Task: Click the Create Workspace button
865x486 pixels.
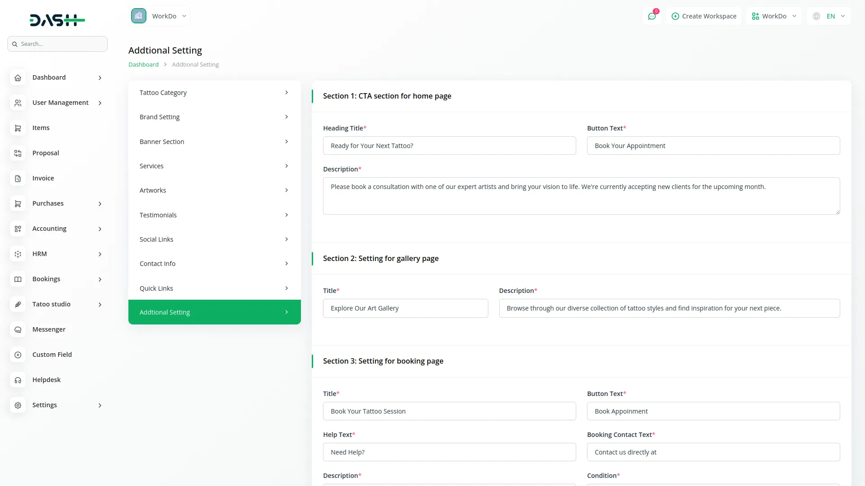Action: pos(704,16)
